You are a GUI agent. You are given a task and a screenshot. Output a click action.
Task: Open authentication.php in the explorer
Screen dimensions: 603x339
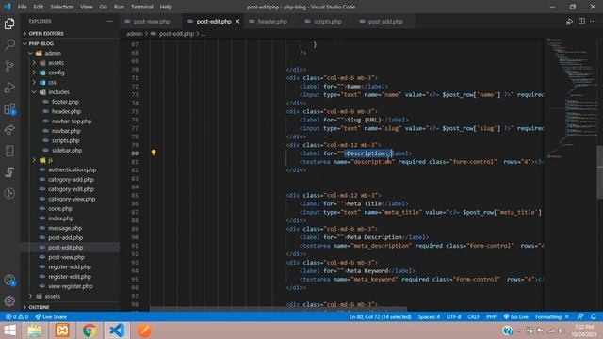click(73, 169)
